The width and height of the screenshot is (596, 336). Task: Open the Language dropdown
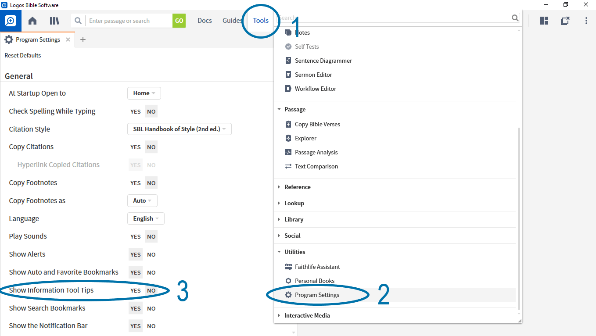[x=146, y=218]
